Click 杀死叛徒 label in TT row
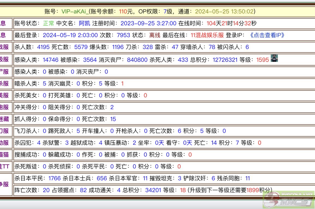 26,166
